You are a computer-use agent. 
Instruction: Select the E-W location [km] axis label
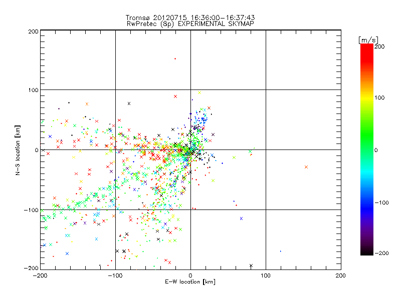(x=190, y=282)
